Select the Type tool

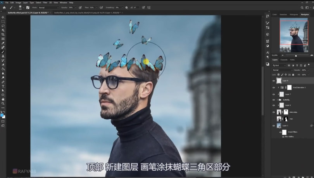[3, 86]
